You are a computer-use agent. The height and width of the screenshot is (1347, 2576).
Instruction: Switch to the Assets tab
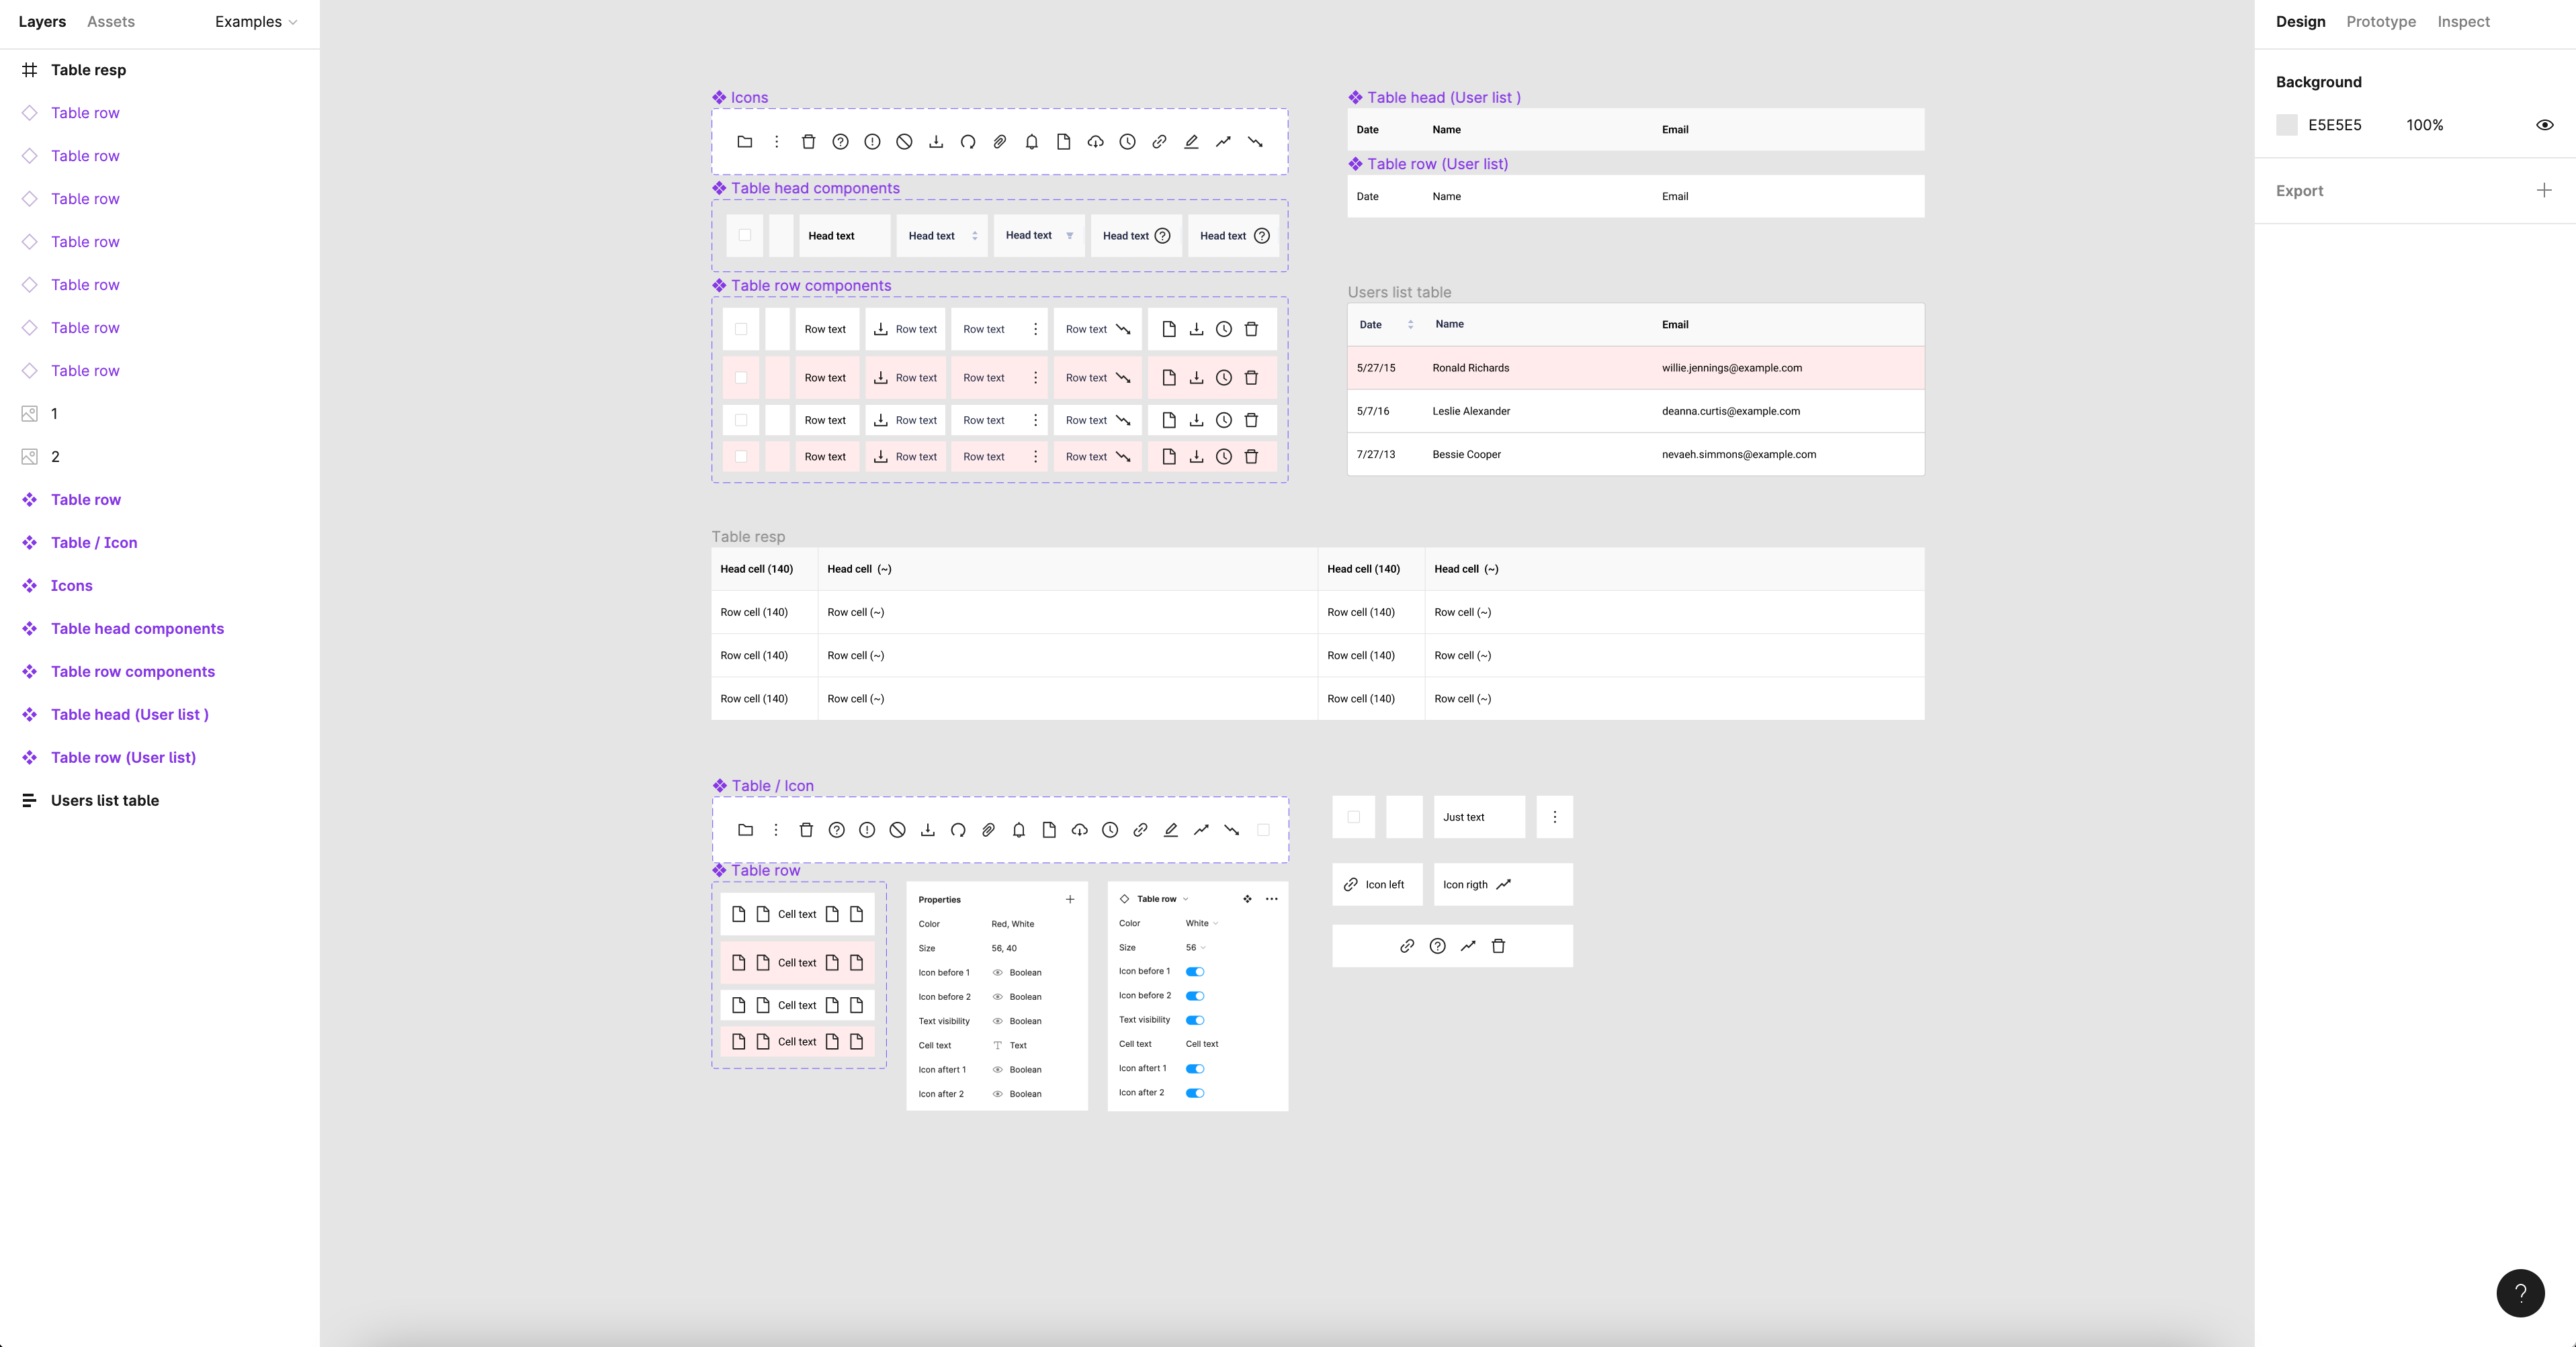[110, 21]
